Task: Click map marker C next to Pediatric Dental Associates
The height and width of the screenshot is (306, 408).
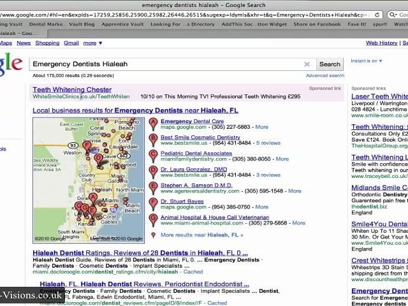Action: pos(153,156)
